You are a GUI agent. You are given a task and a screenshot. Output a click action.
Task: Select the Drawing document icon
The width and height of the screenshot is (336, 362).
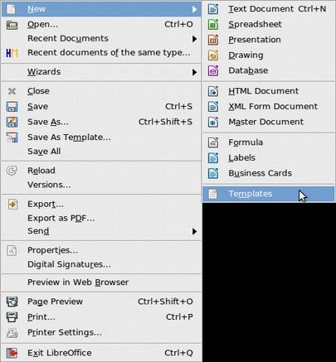pyautogui.click(x=213, y=56)
